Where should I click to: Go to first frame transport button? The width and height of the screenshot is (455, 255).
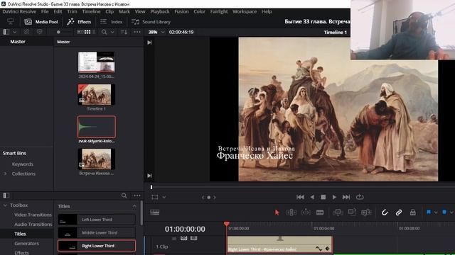pyautogui.click(x=300, y=197)
